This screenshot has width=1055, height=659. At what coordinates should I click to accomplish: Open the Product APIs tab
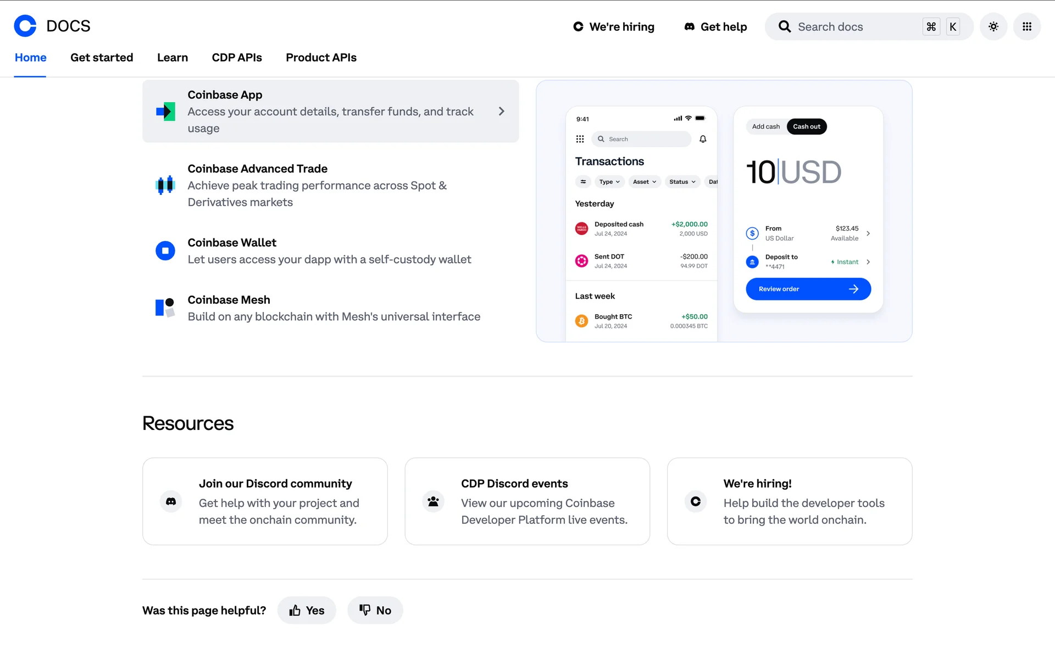click(321, 58)
